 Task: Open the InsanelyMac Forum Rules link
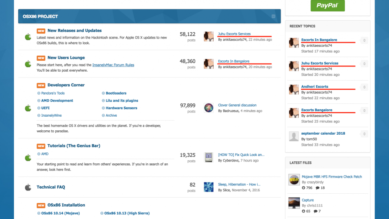coord(113,65)
